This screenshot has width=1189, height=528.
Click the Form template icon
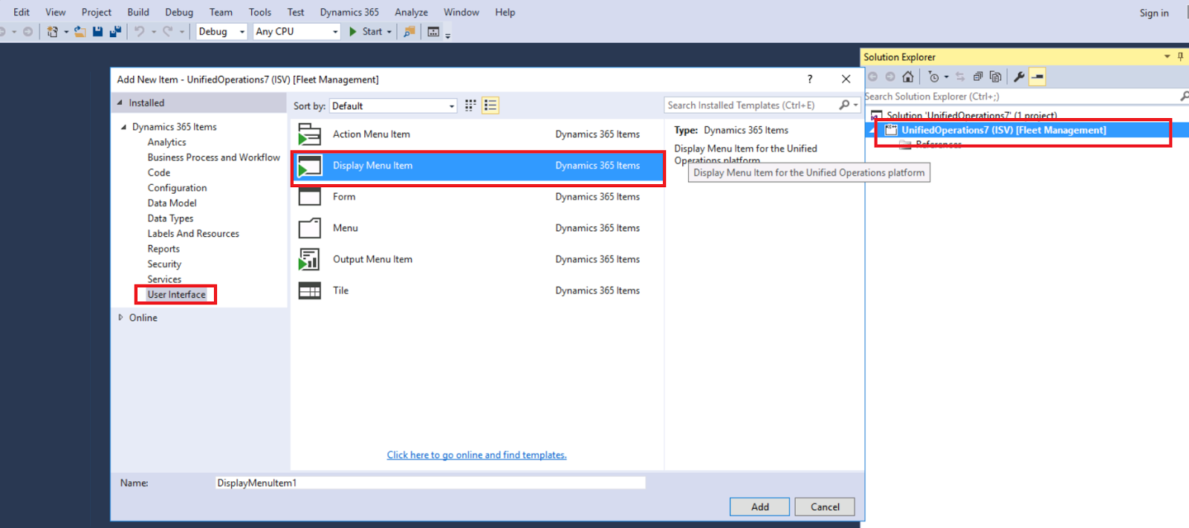point(309,197)
